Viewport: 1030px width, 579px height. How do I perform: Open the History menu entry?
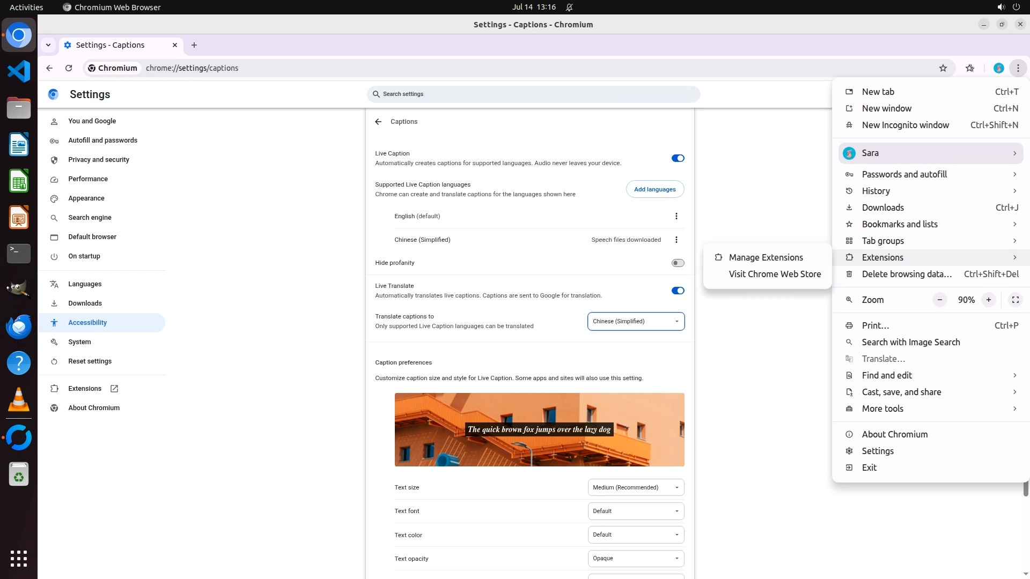(x=876, y=191)
